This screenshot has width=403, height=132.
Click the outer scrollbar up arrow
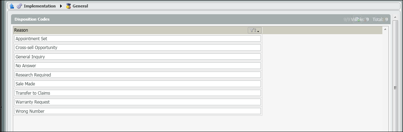pyautogui.click(x=396, y=17)
